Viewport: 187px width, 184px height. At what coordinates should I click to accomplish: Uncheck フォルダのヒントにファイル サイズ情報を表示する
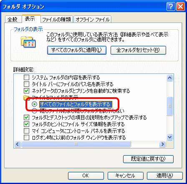point(26,124)
